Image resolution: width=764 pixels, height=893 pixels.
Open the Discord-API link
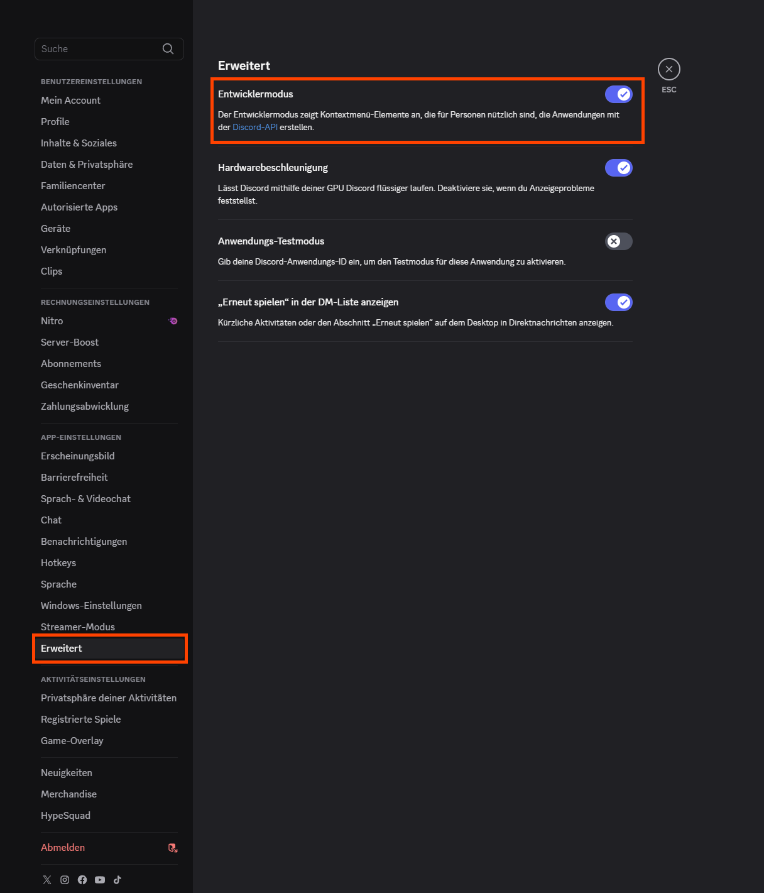(x=255, y=127)
